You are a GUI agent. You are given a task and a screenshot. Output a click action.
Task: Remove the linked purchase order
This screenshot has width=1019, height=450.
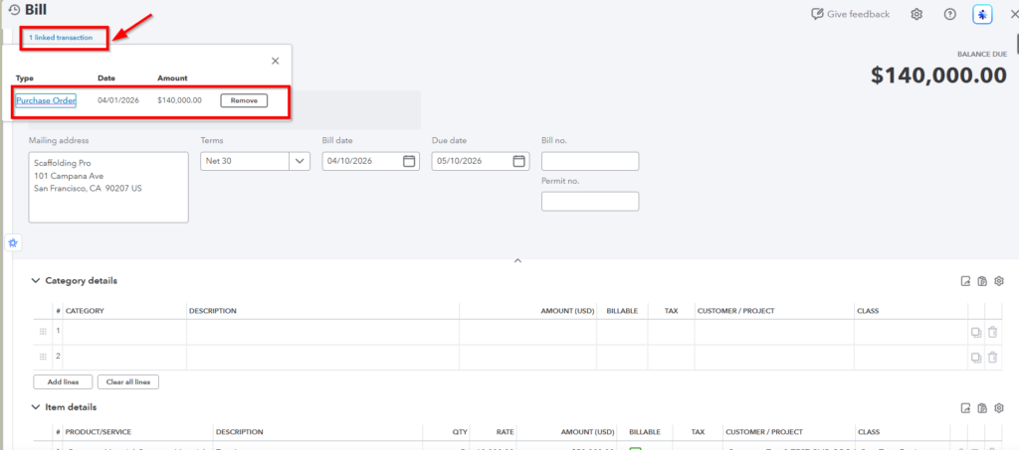244,100
